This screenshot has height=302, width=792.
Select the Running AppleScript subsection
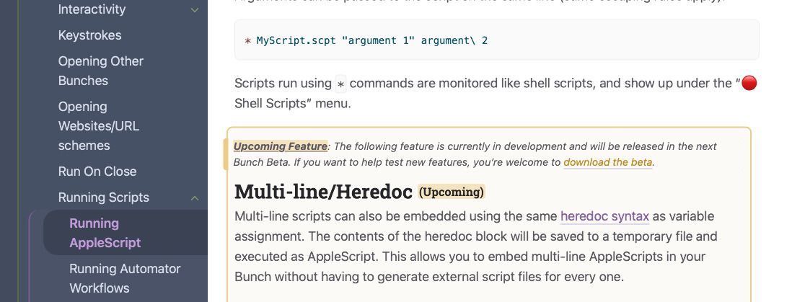tap(105, 233)
